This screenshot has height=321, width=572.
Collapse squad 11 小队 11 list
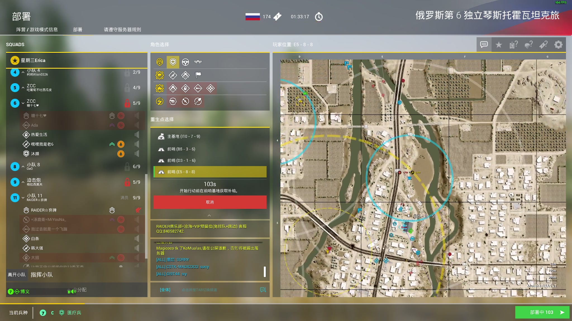click(x=23, y=198)
